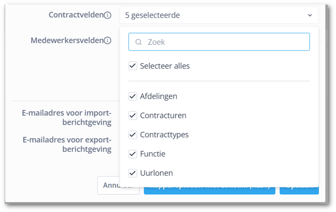Click the magnifying glass search icon
Image resolution: width=336 pixels, height=212 pixels.
[138, 43]
